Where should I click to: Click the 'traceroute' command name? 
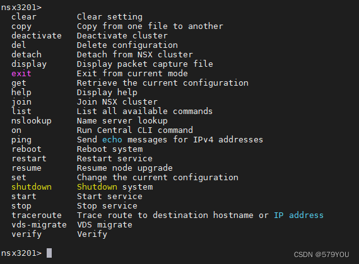(x=37, y=215)
